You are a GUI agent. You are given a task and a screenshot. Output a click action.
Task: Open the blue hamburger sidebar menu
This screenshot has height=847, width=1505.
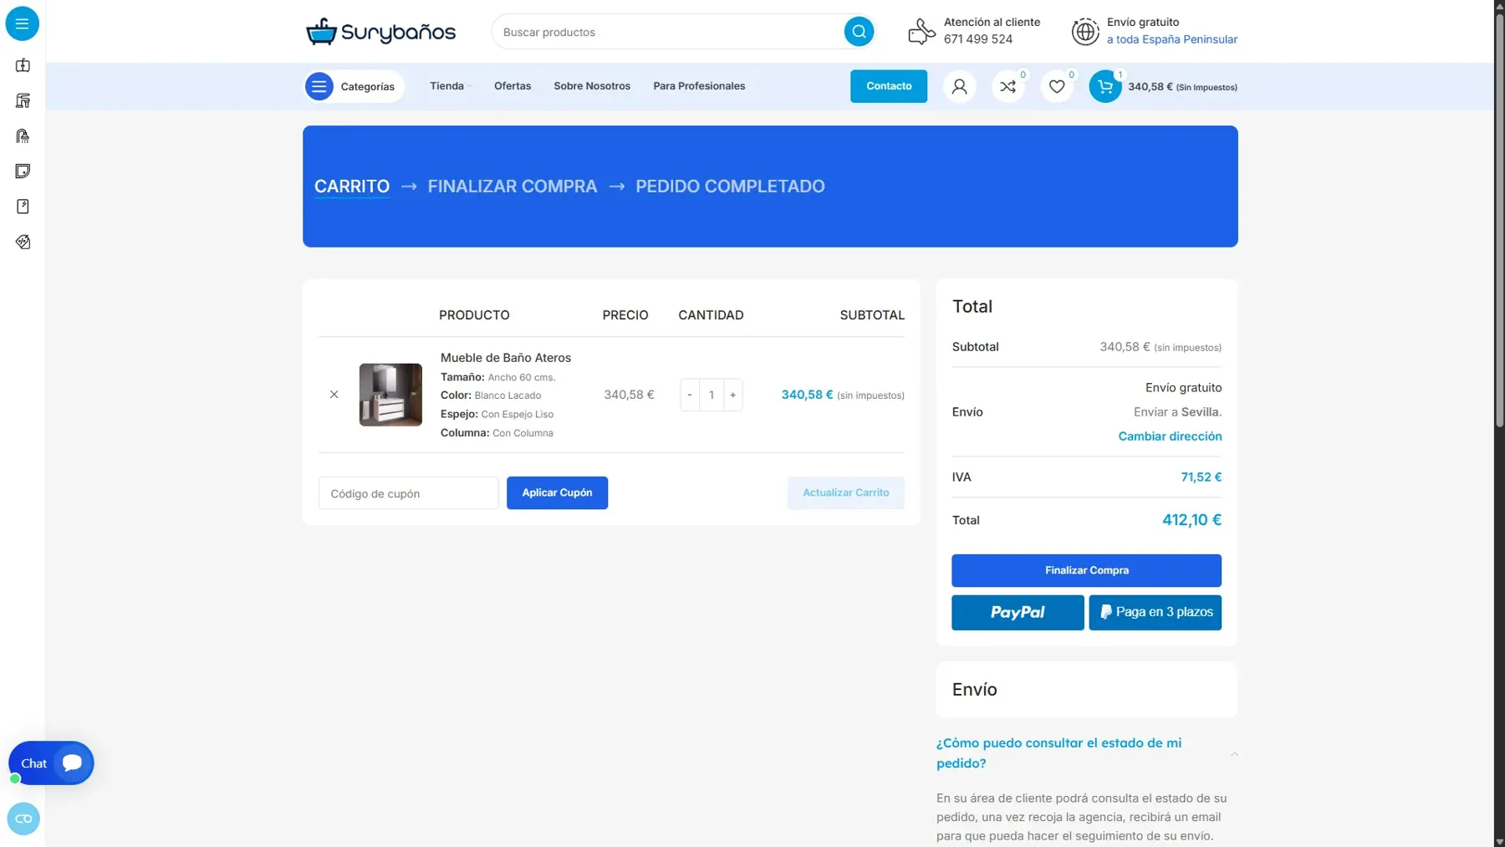[x=23, y=23]
